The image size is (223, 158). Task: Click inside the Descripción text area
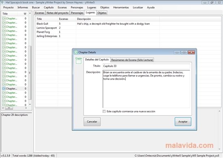pos(146,89)
